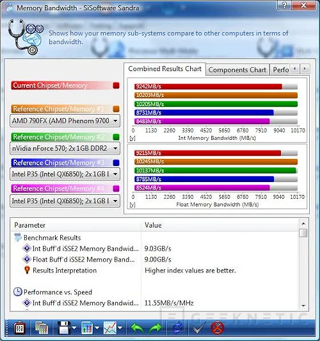The image size is (320, 341).
Task: Select Int Buff'd iSSE2 9.03GB/s row
Action: (154, 249)
